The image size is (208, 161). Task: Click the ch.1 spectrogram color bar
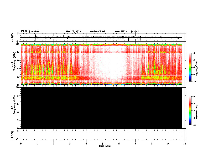[190, 67]
